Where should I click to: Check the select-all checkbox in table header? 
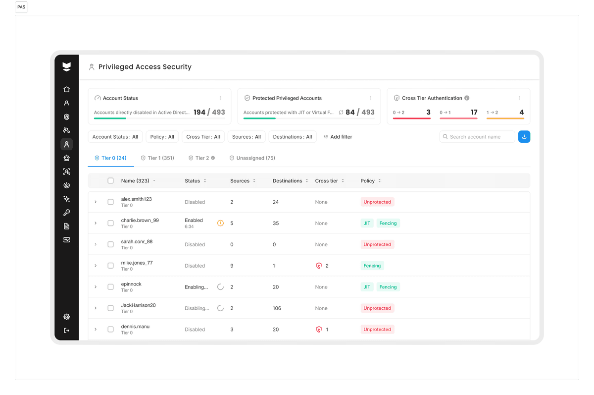pyautogui.click(x=110, y=181)
